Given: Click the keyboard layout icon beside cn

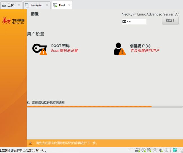Looking at the screenshot, I should (124, 22).
